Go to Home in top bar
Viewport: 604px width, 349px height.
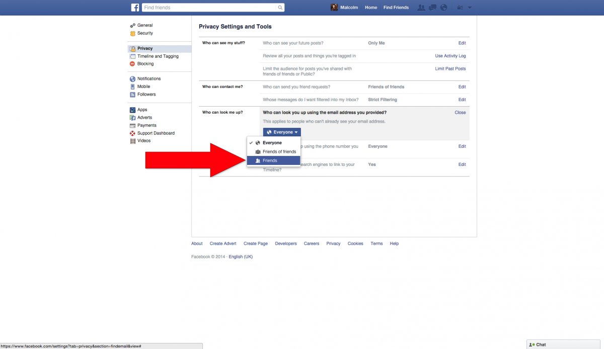371,8
